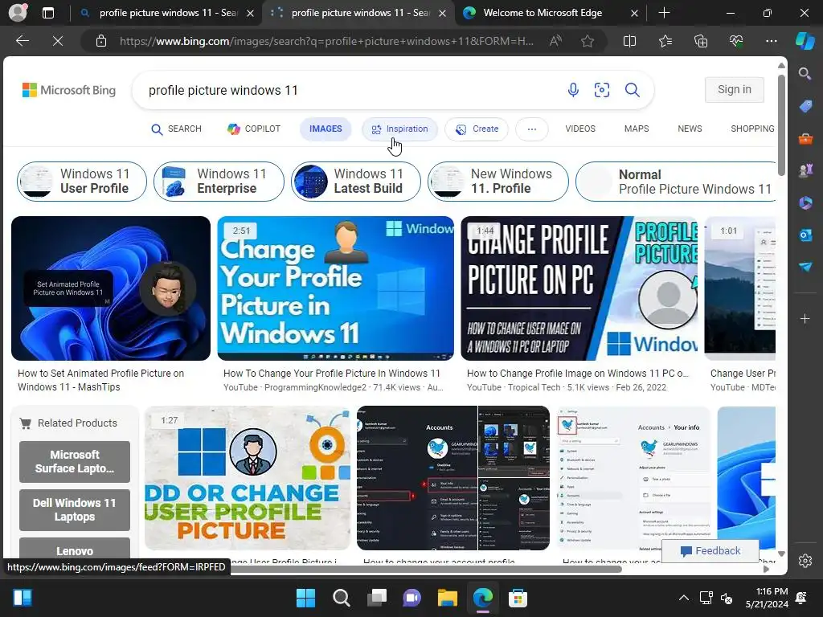Viewport: 823px width, 617px height.
Task: Open Dell Windows 11 Laptops related product
Action: [x=75, y=510]
